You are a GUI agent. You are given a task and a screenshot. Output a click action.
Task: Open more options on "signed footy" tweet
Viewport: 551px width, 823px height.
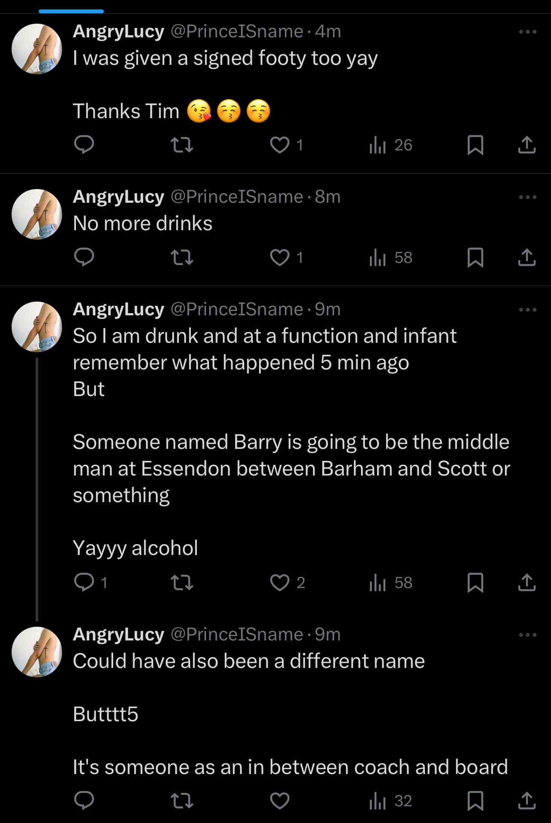527,32
